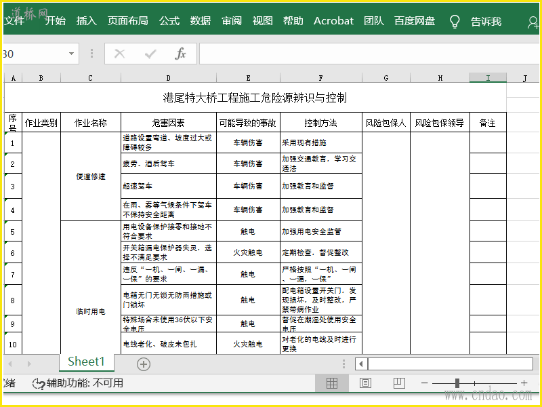Viewport: 542px width, 407px height.
Task: Click the 危害因素 header cell
Action: click(169, 123)
